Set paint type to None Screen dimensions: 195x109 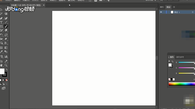coord(6,80)
